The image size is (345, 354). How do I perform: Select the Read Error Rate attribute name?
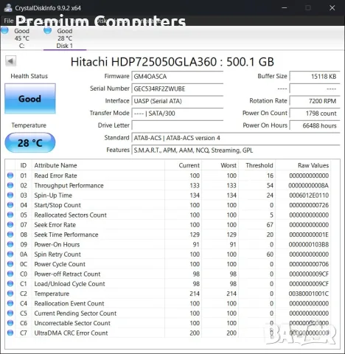pos(55,176)
